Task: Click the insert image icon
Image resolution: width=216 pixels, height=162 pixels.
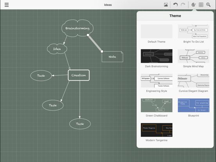Action: (166, 5)
